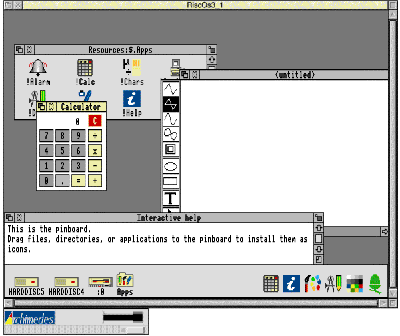Select the open line tool in Draw toolbox

tap(171, 89)
